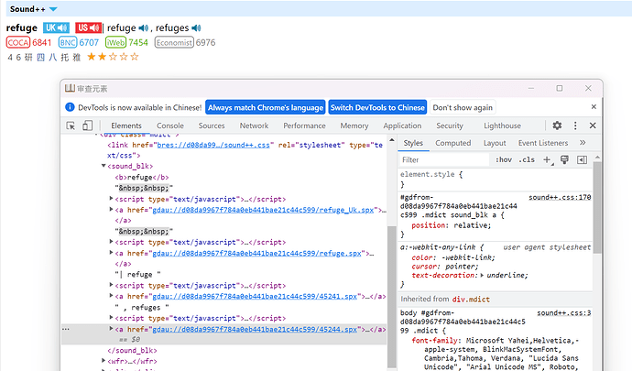The image size is (632, 371).
Task: Switch to the Computed sidebar tab
Action: [x=453, y=143]
